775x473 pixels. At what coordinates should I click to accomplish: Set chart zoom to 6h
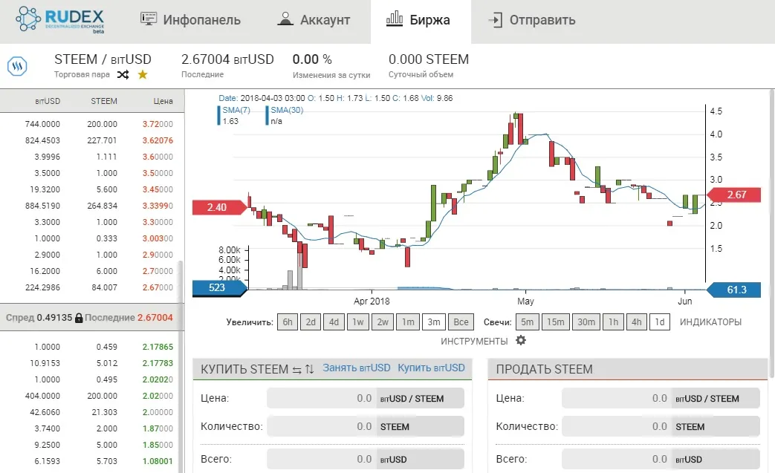pos(287,322)
